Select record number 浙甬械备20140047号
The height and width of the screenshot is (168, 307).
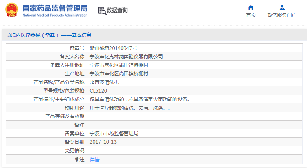113,48
